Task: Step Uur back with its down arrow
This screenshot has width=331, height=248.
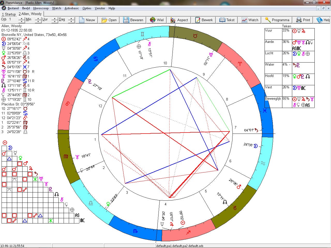Action: point(54,21)
